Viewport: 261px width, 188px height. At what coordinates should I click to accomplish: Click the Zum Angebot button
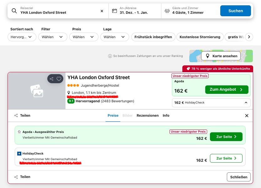[227, 89]
